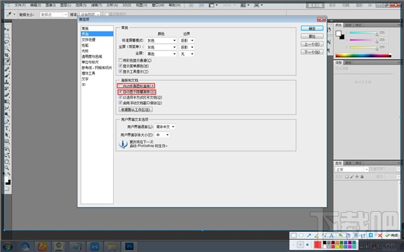This screenshot has height=252, width=404.
Task: Open the 文件(F) menu
Action: point(20,5)
